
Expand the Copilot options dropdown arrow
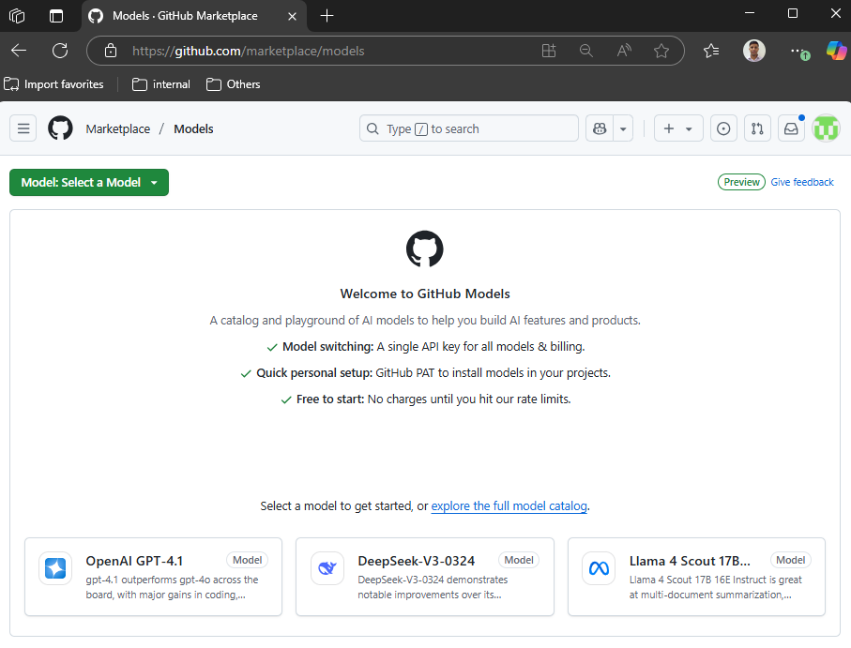[x=623, y=128]
